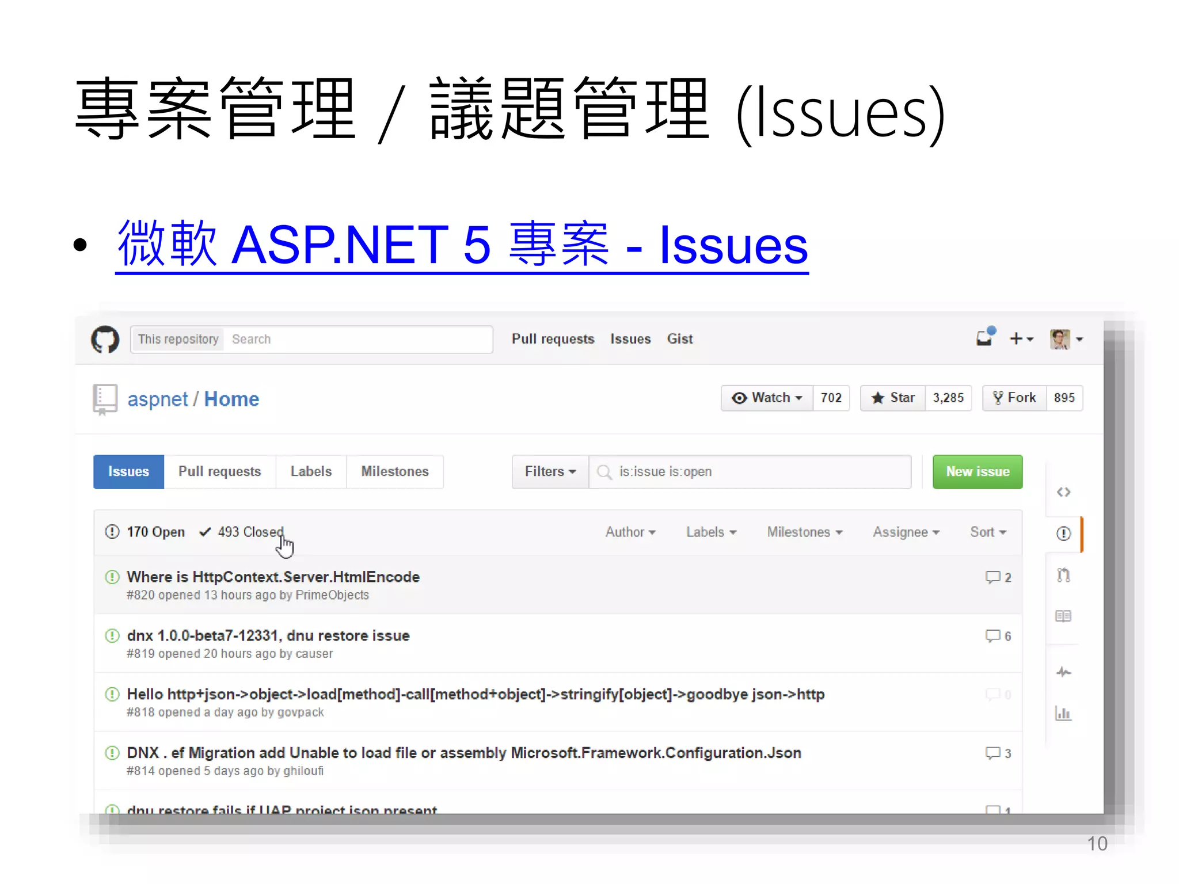
Task: Click comment count on issue #818
Action: [998, 695]
